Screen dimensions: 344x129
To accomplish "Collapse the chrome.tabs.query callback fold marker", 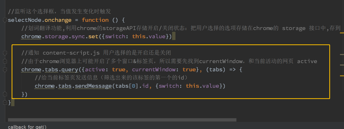I will click(x=5, y=70).
